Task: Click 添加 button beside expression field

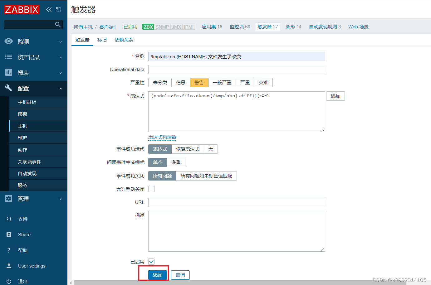Action: [335, 96]
